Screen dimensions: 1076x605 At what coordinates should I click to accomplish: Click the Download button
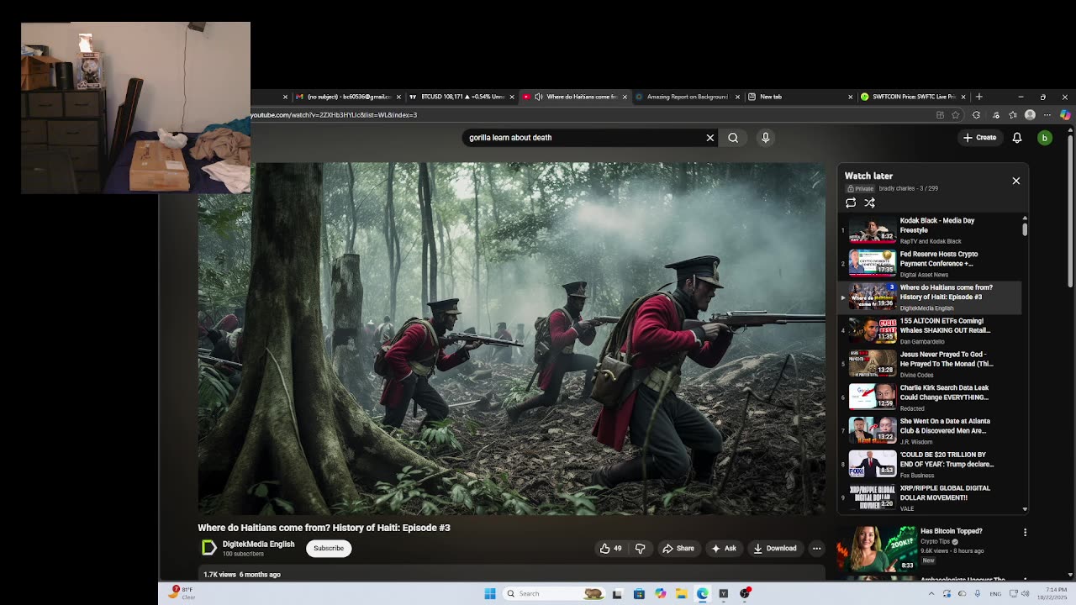coord(775,549)
